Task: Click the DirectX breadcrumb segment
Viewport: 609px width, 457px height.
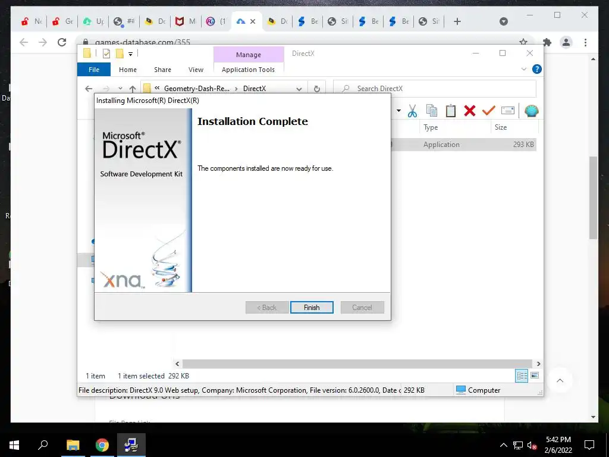Action: pyautogui.click(x=255, y=89)
